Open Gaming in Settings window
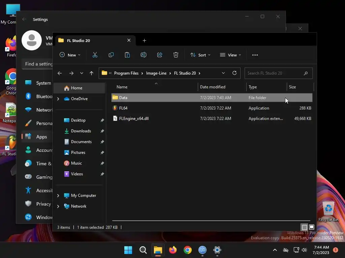The width and height of the screenshot is (345, 258). pos(38,177)
